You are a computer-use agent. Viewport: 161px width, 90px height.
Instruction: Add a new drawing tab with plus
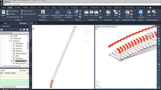(x=36, y=23)
